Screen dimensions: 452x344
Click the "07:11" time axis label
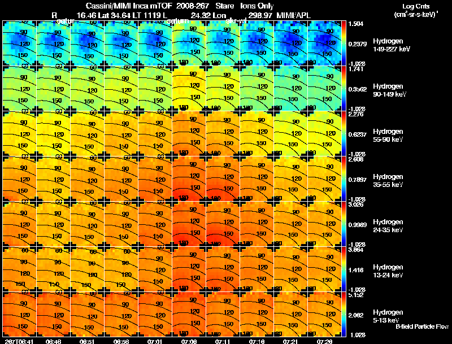tap(223, 341)
